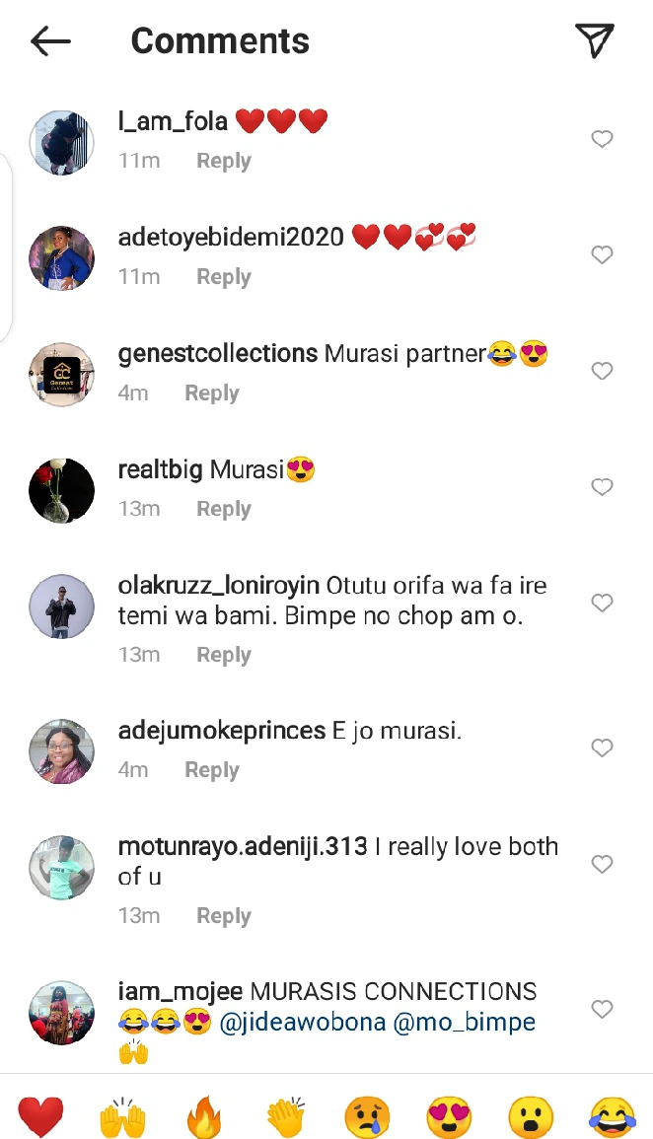Tap the red heart quick reaction emoji
This screenshot has height=1139, width=653.
(x=40, y=1118)
